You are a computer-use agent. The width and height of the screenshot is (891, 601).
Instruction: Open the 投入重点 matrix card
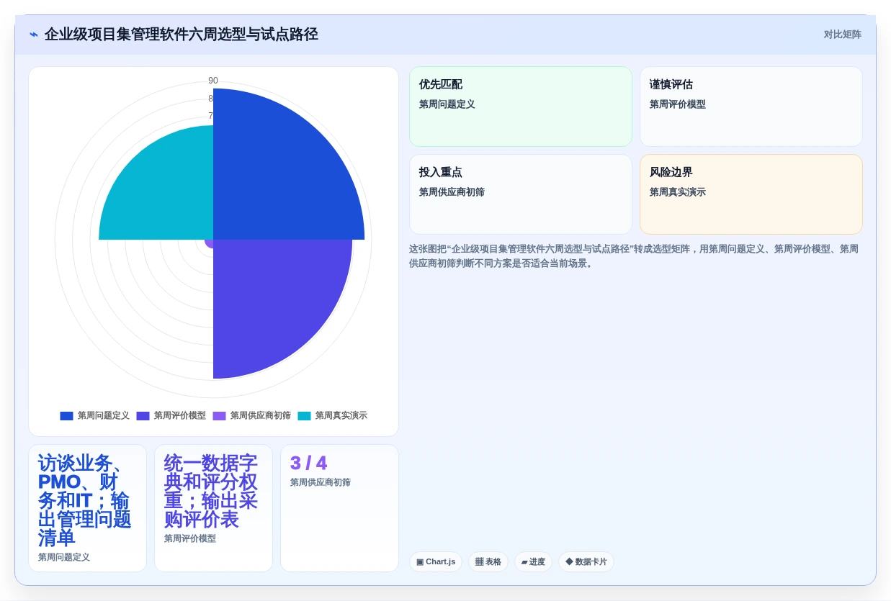click(521, 194)
